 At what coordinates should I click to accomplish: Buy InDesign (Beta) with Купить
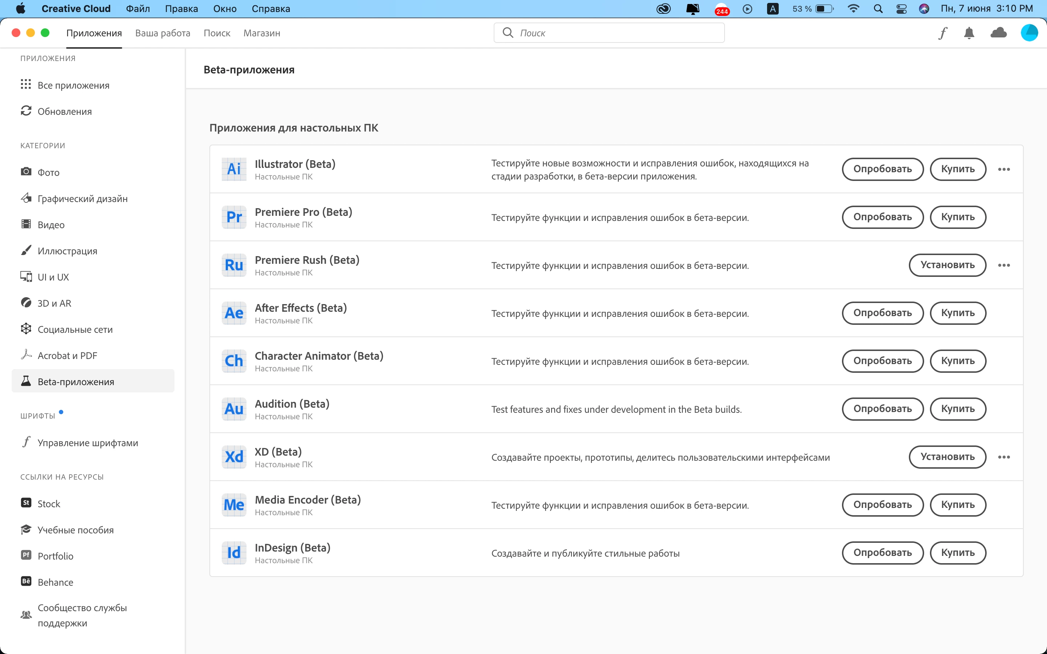[x=958, y=552]
